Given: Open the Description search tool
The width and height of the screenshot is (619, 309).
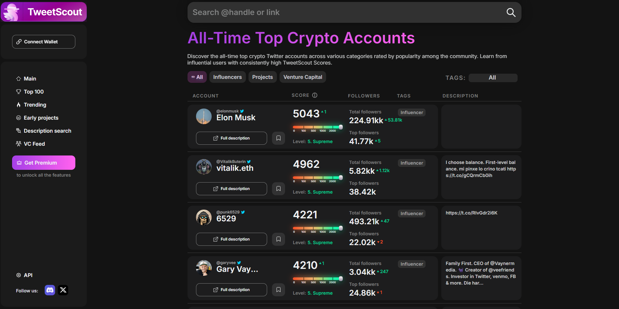Looking at the screenshot, I should click(47, 131).
